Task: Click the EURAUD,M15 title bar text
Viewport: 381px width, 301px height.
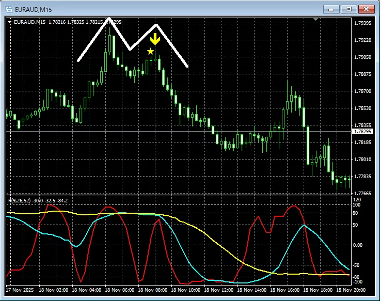Action: coord(33,10)
